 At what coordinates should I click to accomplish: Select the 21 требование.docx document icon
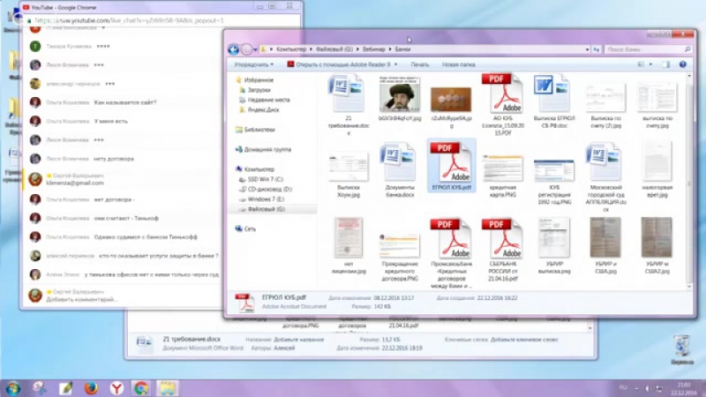click(x=348, y=94)
